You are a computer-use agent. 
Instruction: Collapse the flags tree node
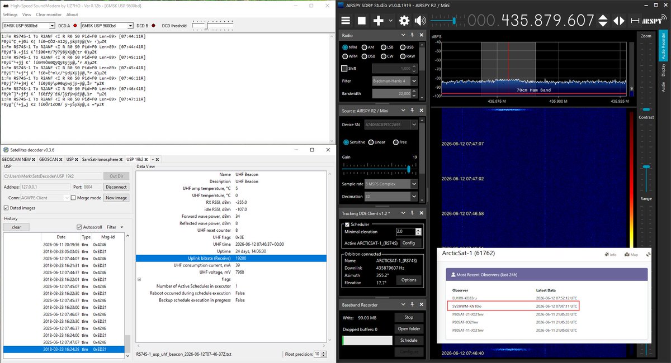139,279
